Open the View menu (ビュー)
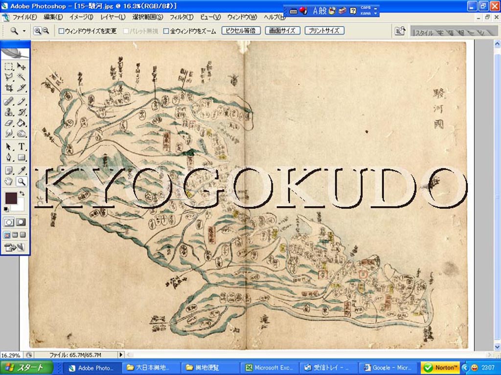Screen dimensions: 501x375 click(210, 17)
